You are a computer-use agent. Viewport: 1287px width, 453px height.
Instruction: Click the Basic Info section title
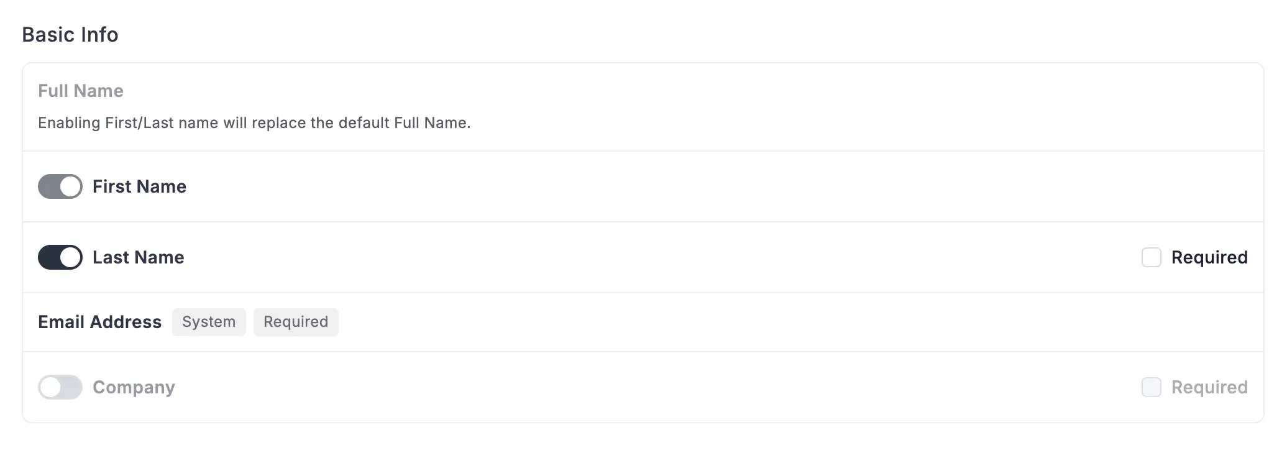coord(70,34)
